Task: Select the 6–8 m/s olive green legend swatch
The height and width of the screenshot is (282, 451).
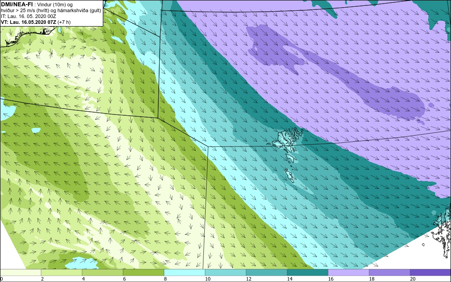Action: click(143, 272)
